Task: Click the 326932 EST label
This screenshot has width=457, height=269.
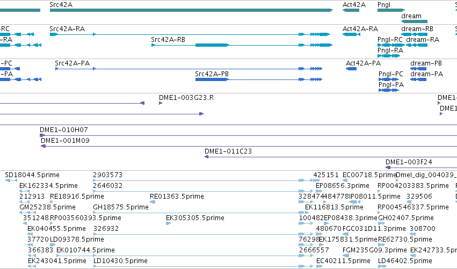Action: pos(106,229)
